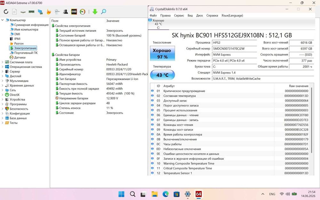
Task: Open Microsoft Store taskbar icon
Action: (x=177, y=194)
